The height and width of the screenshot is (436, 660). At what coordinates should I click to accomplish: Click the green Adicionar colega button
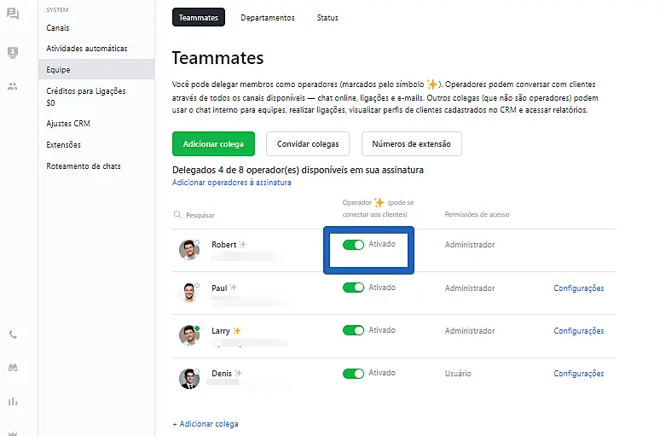click(213, 144)
